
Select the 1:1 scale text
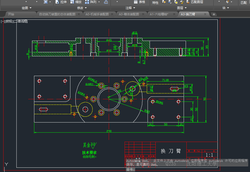(209, 155)
